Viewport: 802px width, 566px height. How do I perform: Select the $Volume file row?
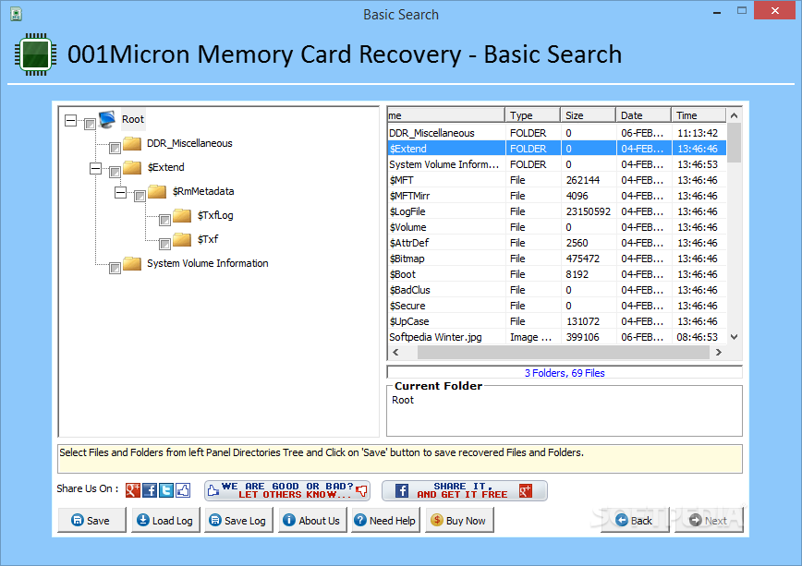click(x=556, y=227)
